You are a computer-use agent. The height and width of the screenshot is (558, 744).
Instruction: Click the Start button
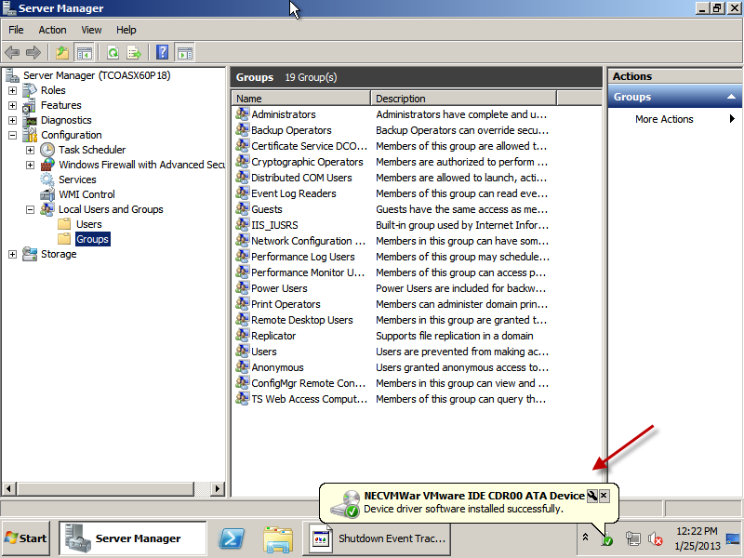point(26,538)
